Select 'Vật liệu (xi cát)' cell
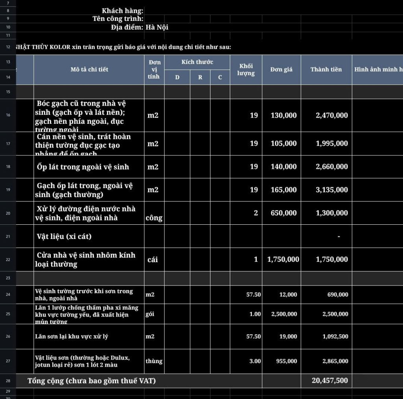 click(89, 236)
